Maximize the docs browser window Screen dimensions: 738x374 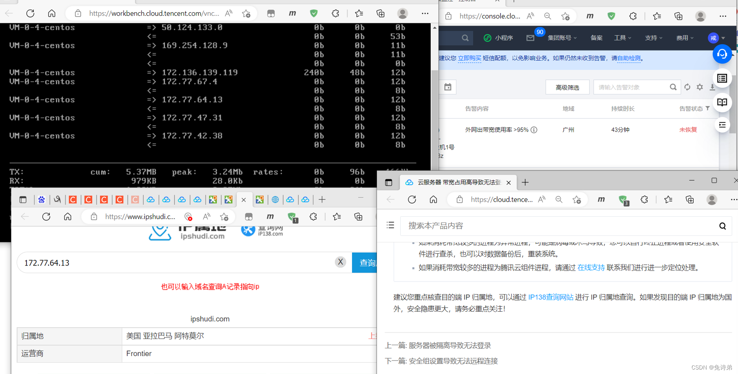[x=714, y=180]
